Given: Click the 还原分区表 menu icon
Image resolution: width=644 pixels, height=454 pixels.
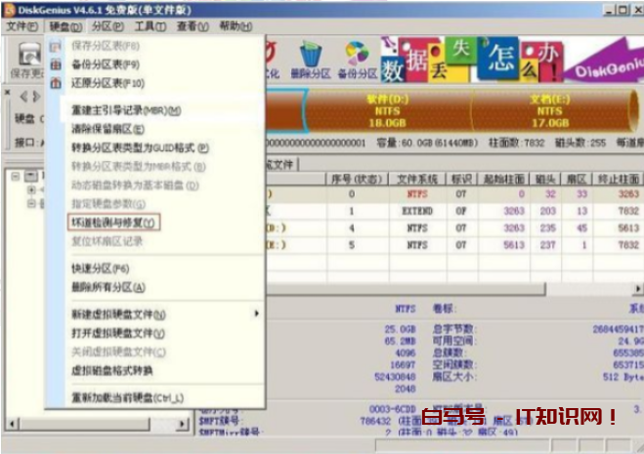Looking at the screenshot, I should pyautogui.click(x=56, y=83).
